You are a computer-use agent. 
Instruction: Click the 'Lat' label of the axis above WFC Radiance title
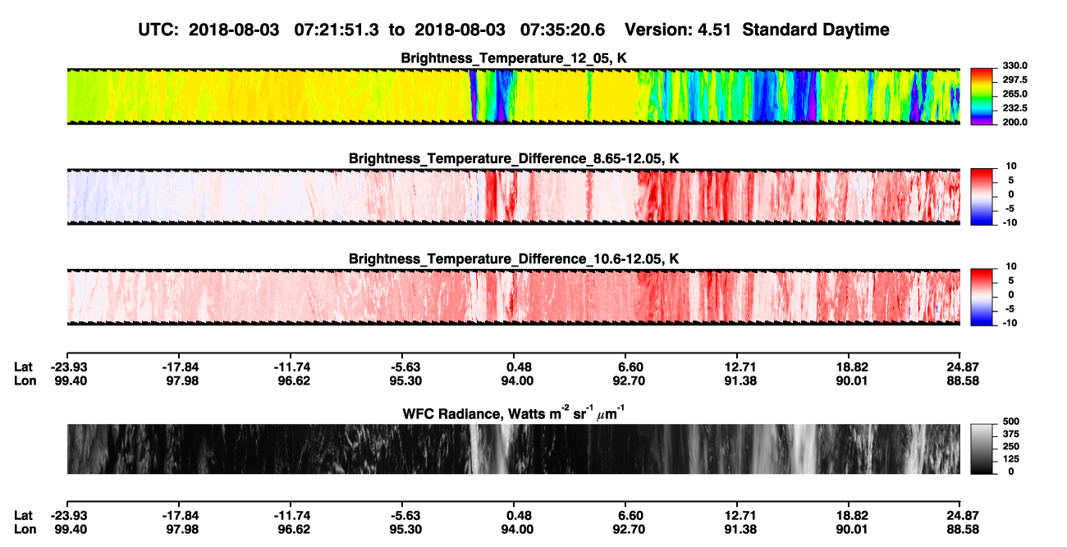[x=23, y=367]
